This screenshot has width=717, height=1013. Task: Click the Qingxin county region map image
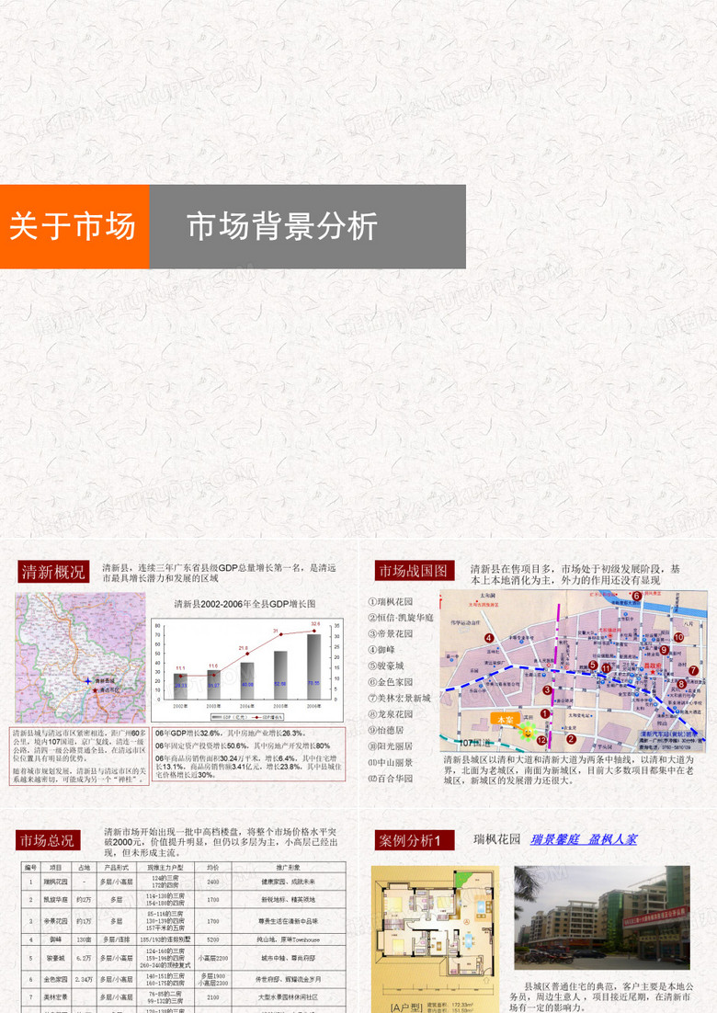click(80, 657)
